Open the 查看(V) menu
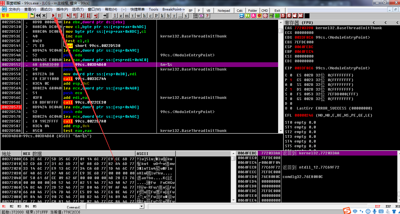This screenshot has height=214, width=400. (x=30, y=9)
